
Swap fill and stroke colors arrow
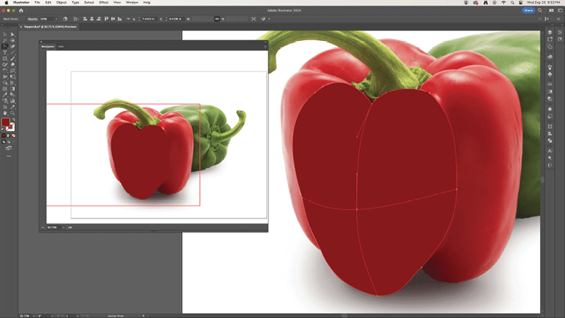point(13,119)
